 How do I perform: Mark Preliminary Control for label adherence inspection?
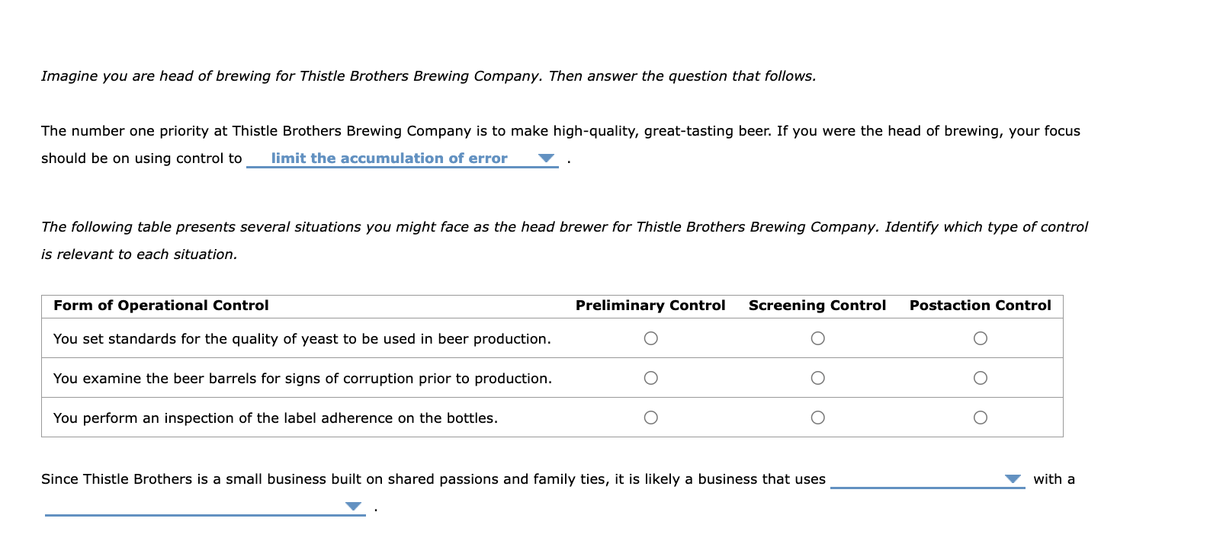pos(650,418)
